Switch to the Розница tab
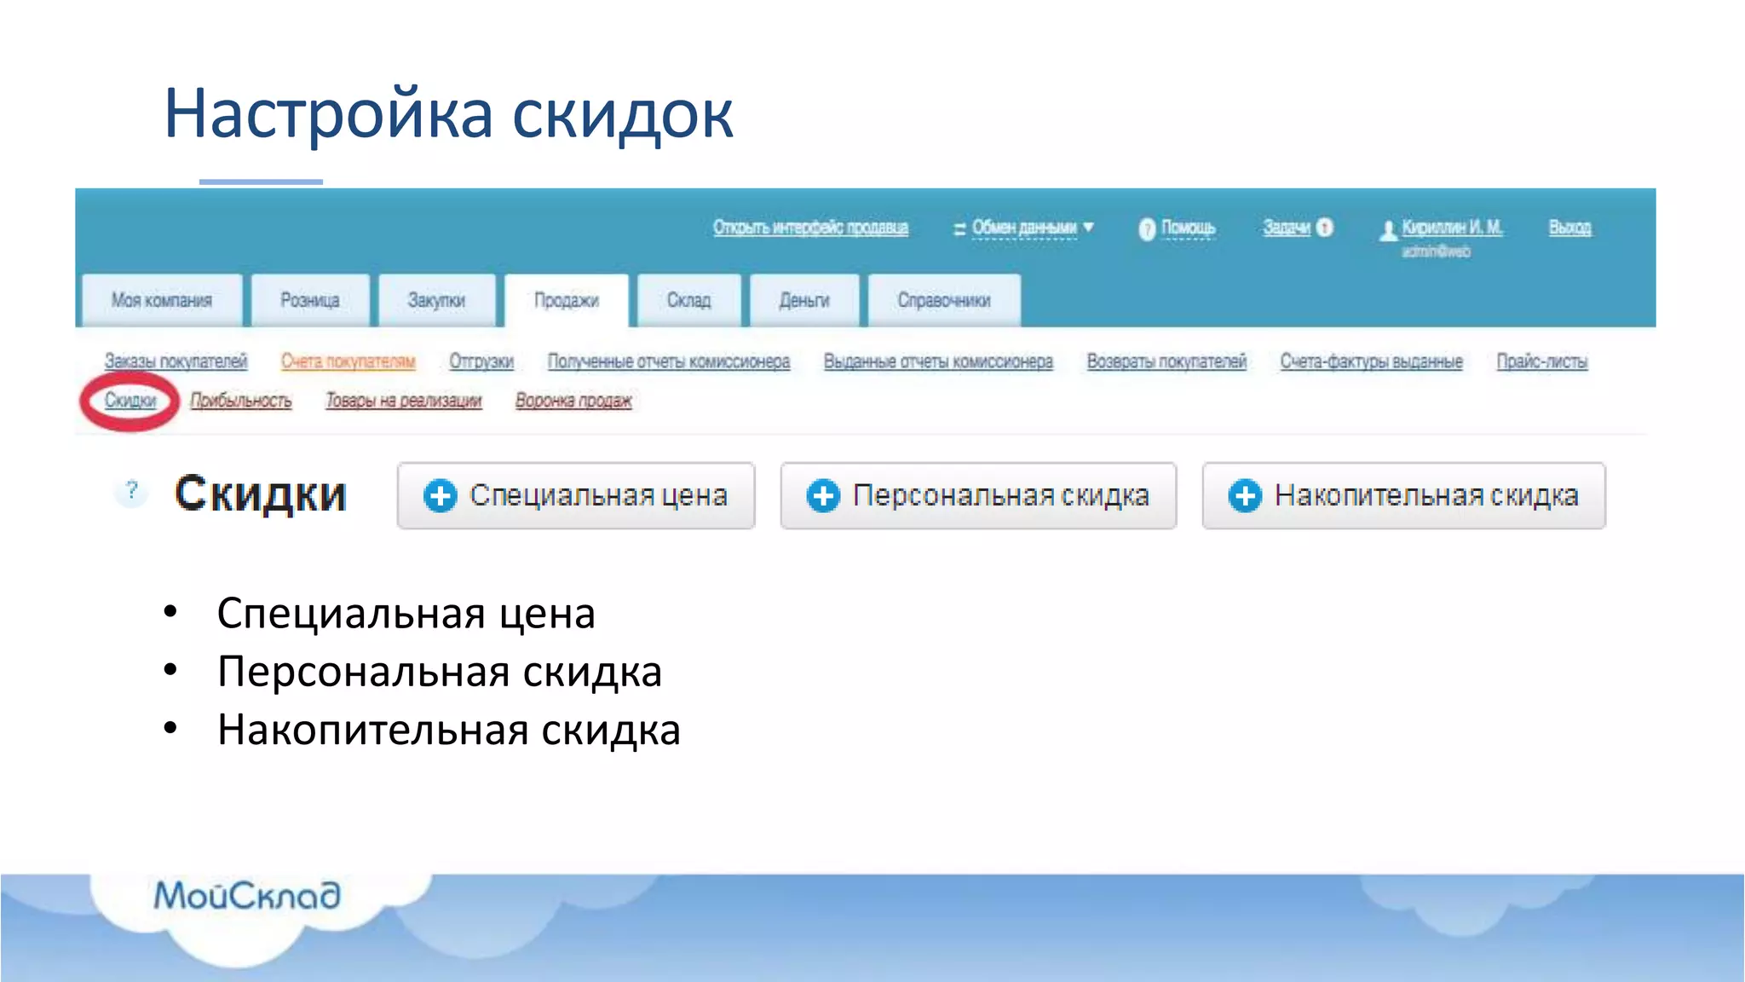The height and width of the screenshot is (982, 1745). 310,300
